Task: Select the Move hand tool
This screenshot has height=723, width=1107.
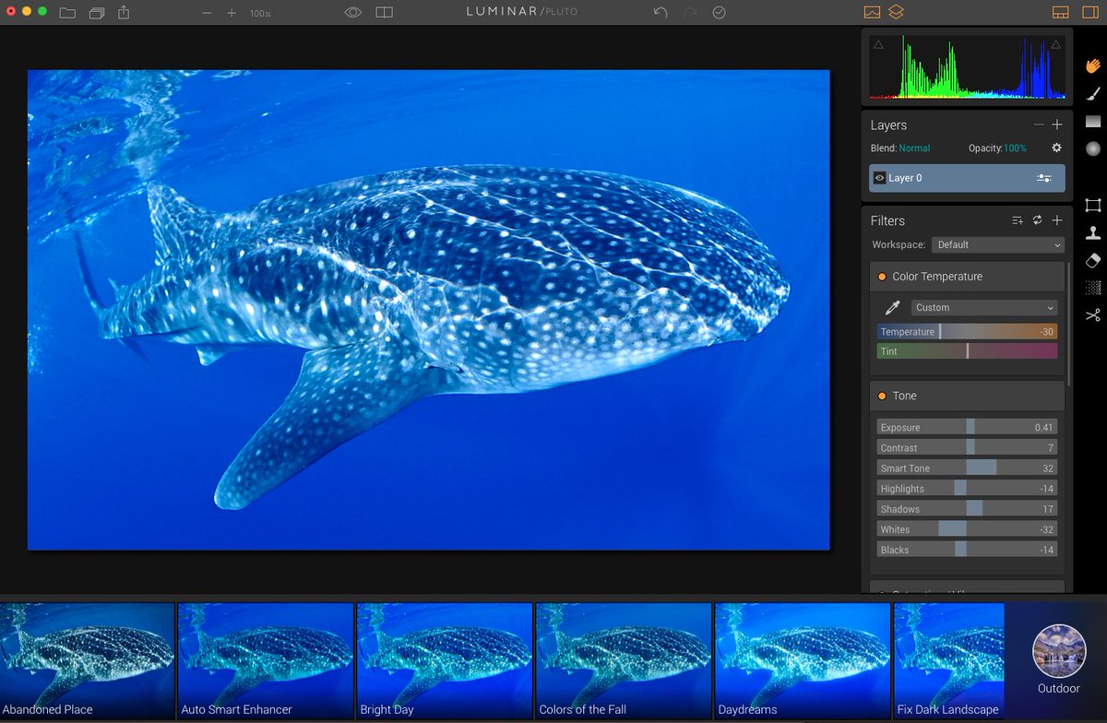Action: point(1093,65)
